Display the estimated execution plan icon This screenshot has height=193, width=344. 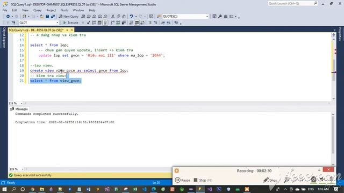click(x=94, y=23)
